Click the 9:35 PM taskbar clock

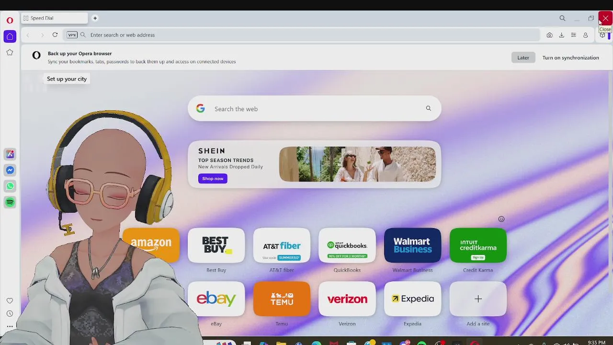(596, 343)
